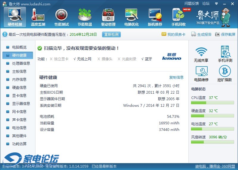The width and height of the screenshot is (238, 170).
Task: Click the CPU温度 temperature bar
Action: [212, 103]
